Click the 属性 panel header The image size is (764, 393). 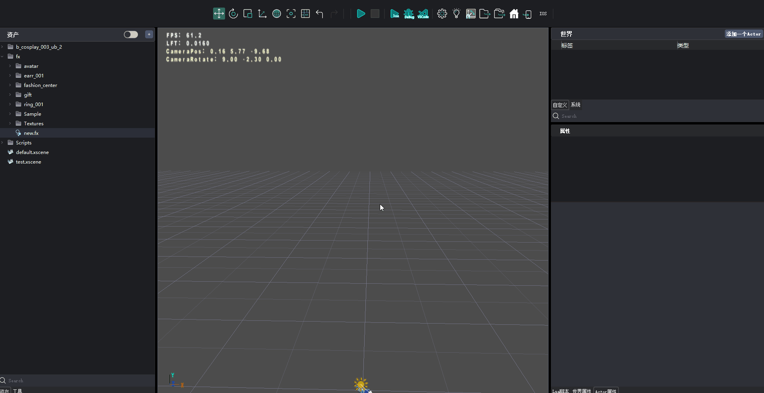click(565, 131)
